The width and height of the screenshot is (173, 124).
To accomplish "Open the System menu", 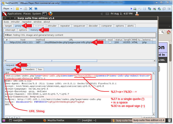I will [x=36, y=14].
